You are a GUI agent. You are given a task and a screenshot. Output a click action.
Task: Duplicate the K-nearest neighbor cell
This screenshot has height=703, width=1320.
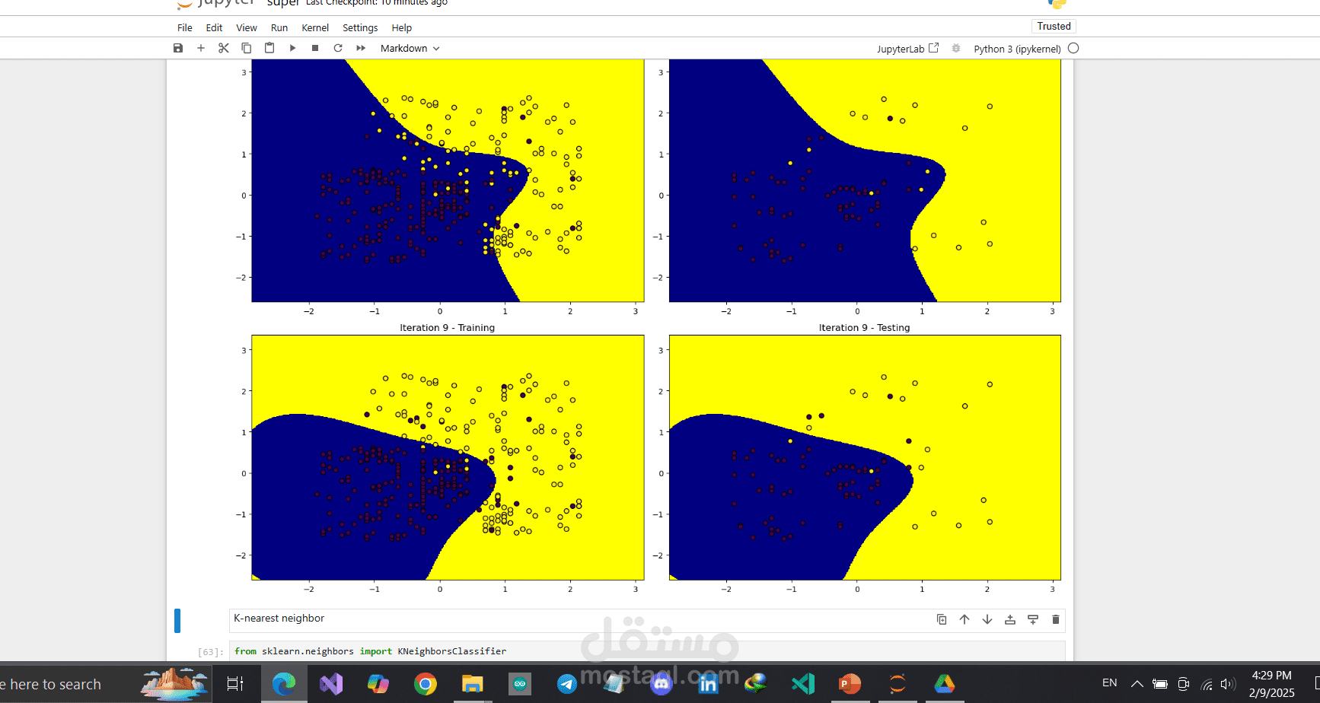coord(942,619)
